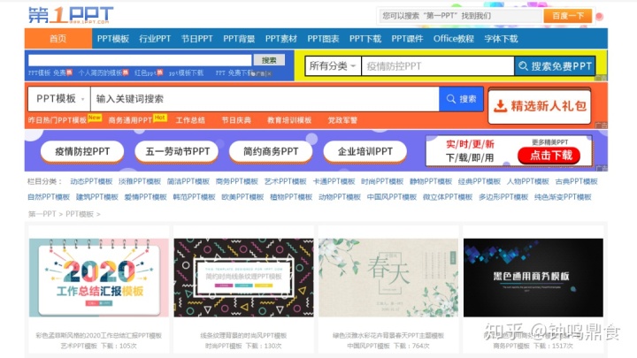Screen dimensions: 637x358
Task: Open 彩色孟菲斯风格2020 template title link
Action: coord(99,336)
